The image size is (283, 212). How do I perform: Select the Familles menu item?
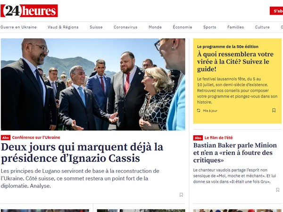pyautogui.click(x=236, y=27)
